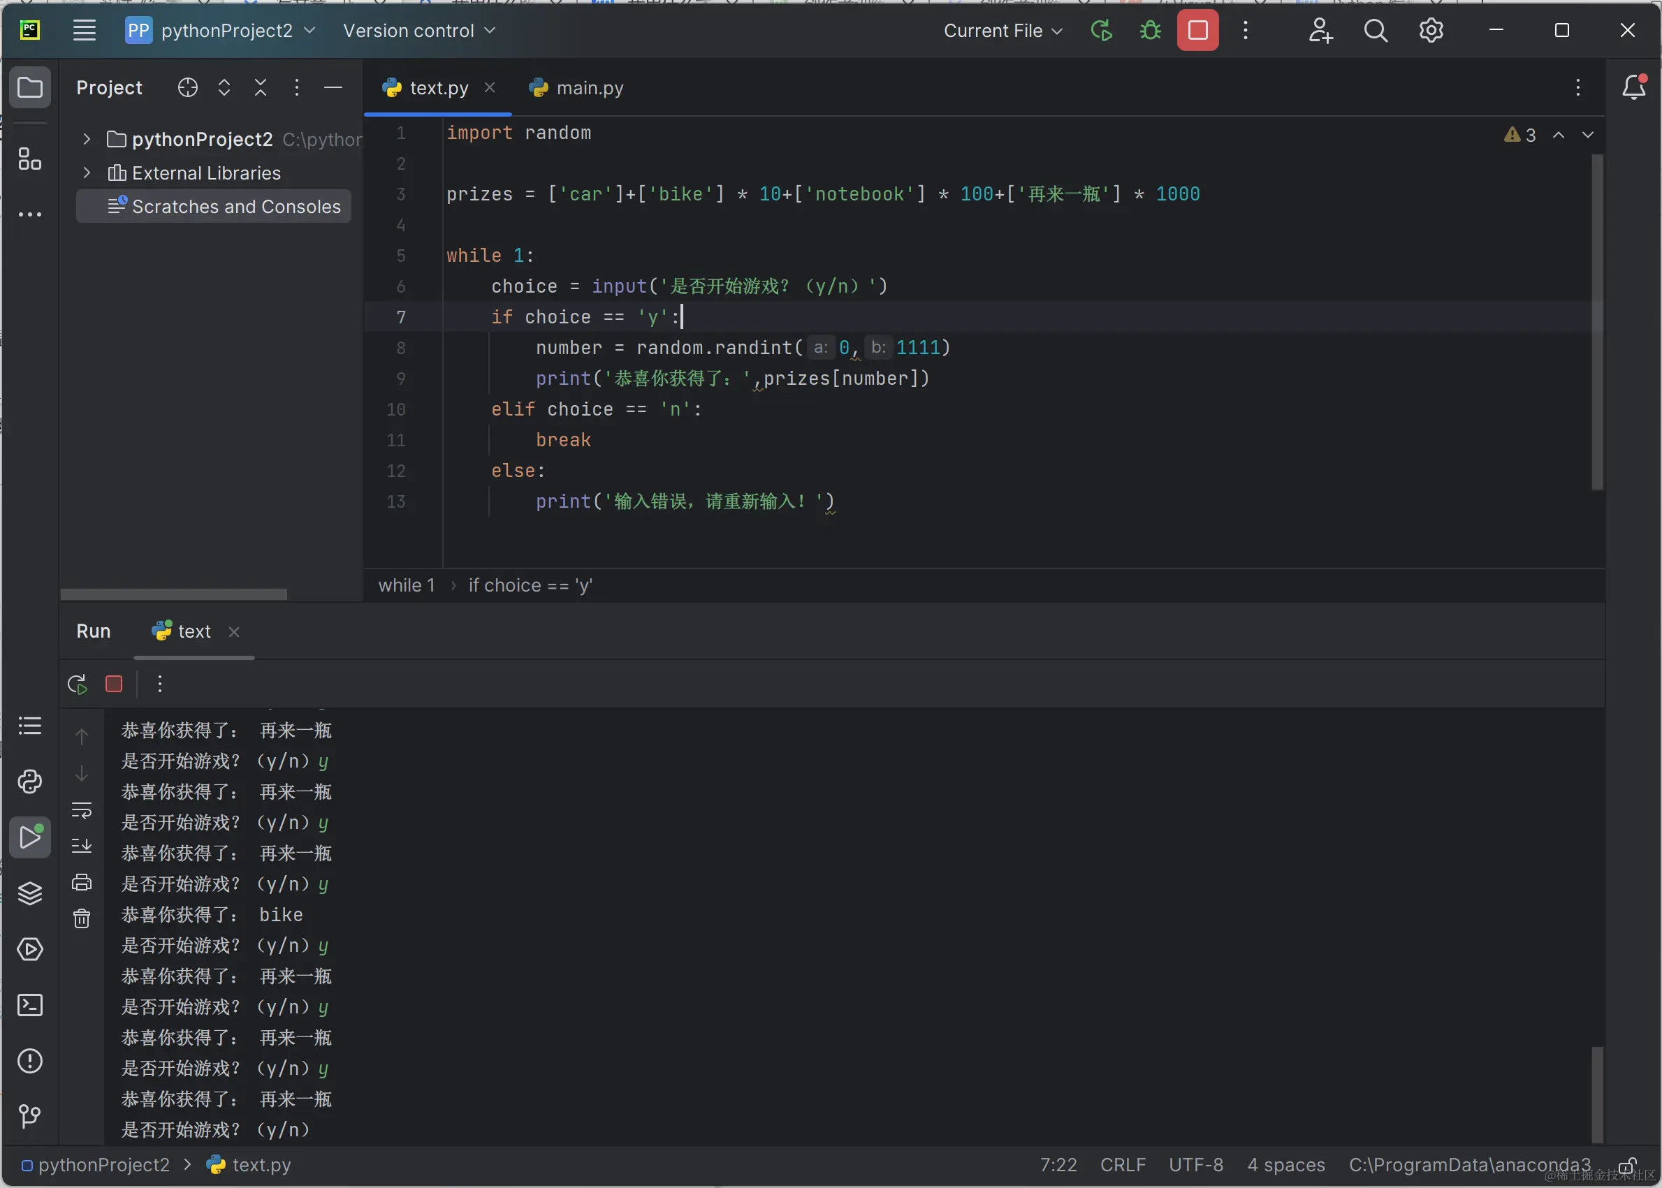Stop the running program in the top toolbar
This screenshot has width=1662, height=1188.
click(x=1197, y=31)
